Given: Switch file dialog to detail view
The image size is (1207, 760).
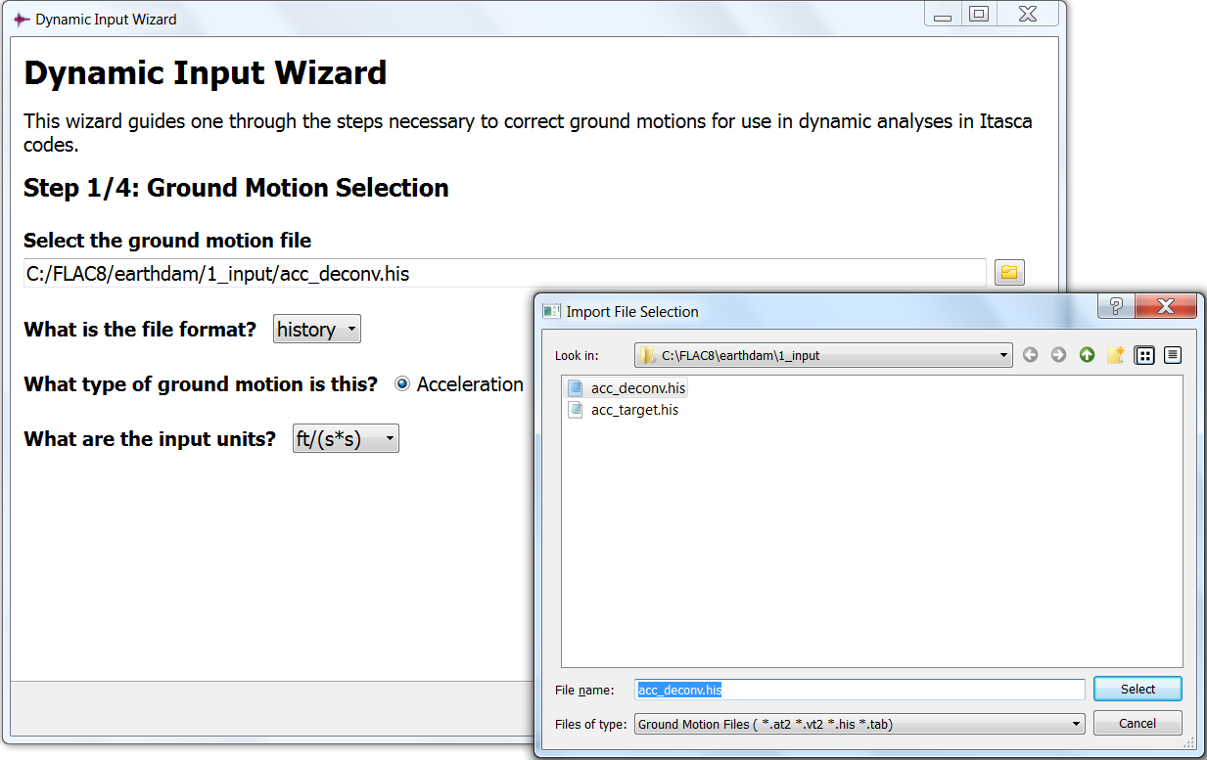Looking at the screenshot, I should click(x=1172, y=355).
